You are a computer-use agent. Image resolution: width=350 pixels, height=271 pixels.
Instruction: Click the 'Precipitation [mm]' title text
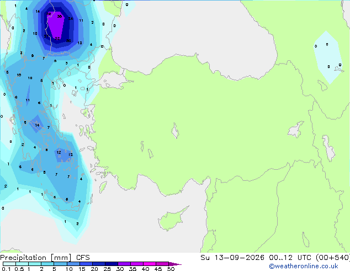(x=36, y=258)
